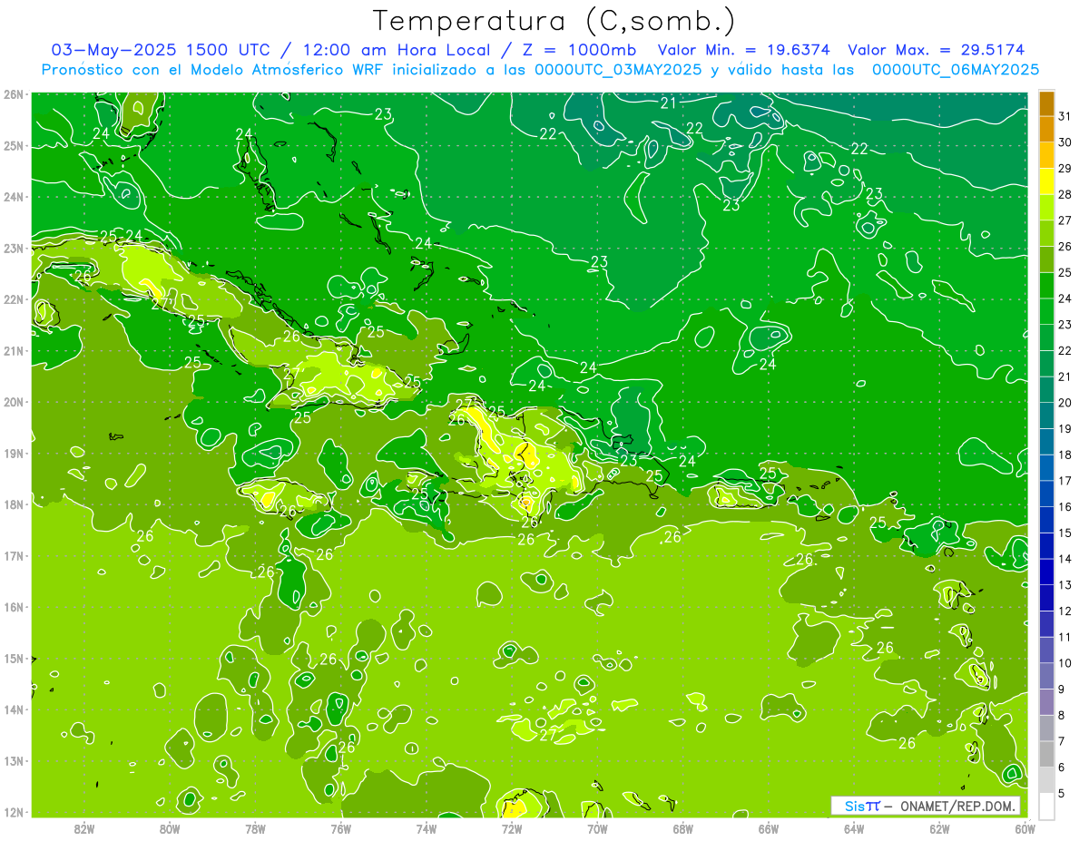This screenshot has height=841, width=1089.
Task: Click the 64W longitude axis label
Action: (854, 827)
